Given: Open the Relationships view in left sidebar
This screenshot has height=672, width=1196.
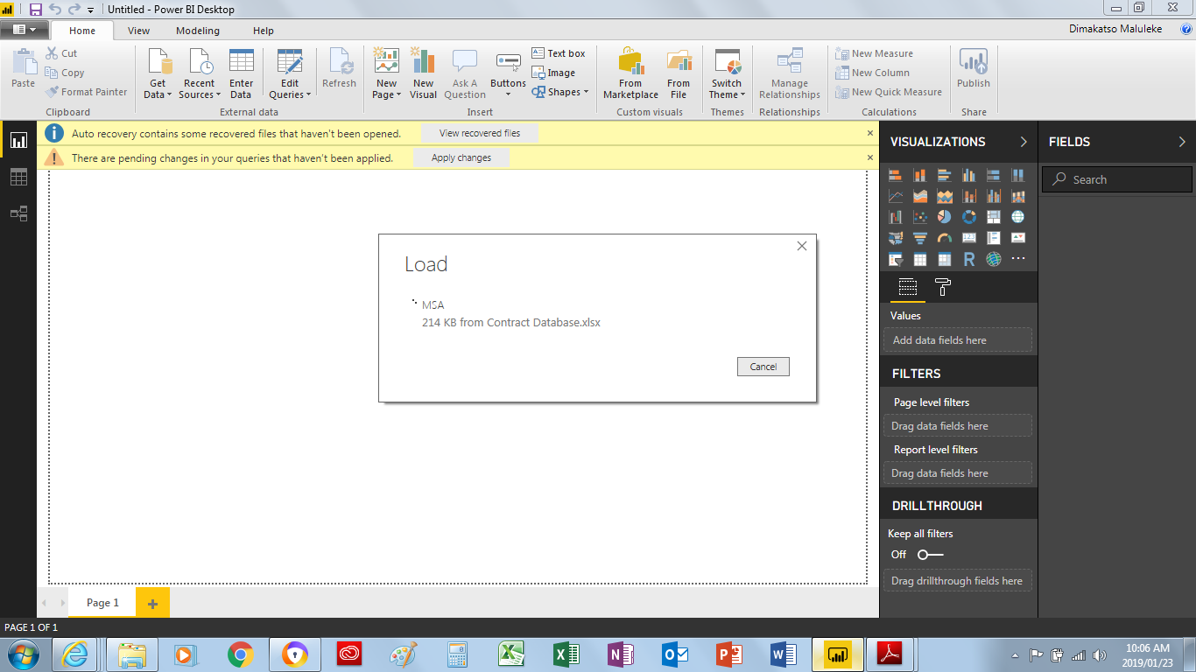Looking at the screenshot, I should click(x=18, y=213).
